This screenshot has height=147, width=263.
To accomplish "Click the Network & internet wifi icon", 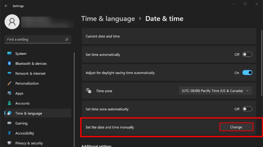I will pyautogui.click(x=10, y=73).
